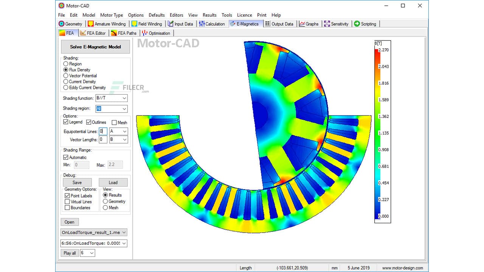Switch to the FEA Editor tab
The height and width of the screenshot is (272, 484).
pos(93,33)
